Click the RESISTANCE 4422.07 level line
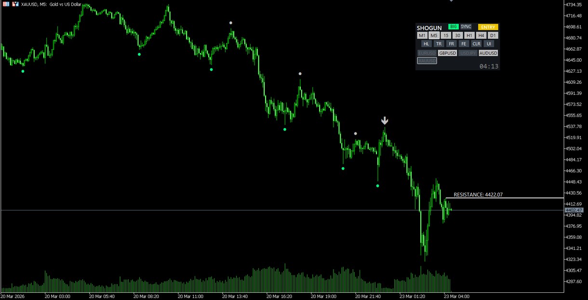The image size is (588, 300). [x=504, y=198]
